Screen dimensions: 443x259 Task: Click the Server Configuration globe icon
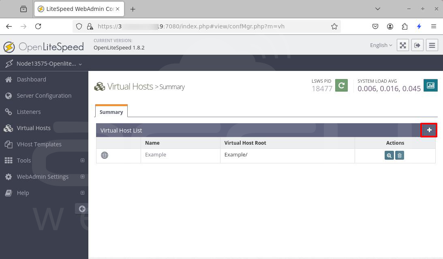(x=9, y=96)
